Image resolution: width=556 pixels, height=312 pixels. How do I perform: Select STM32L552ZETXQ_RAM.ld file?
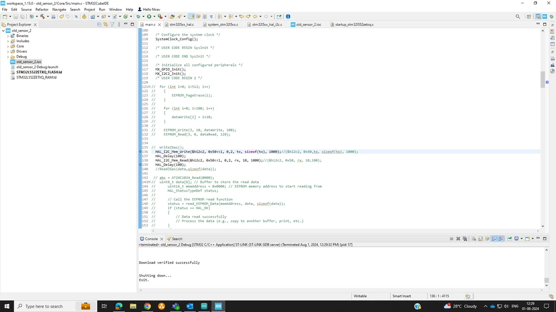pos(36,78)
